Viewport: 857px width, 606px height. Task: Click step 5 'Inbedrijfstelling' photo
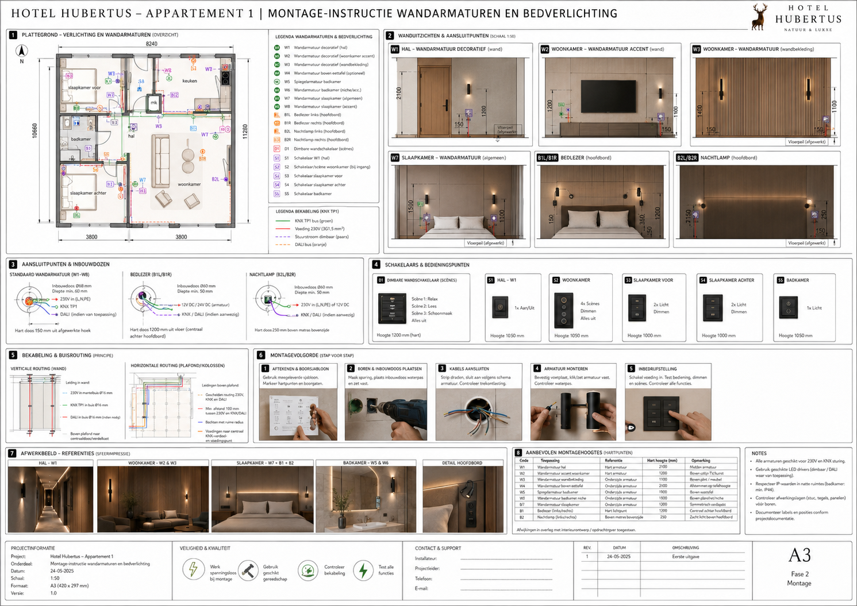(x=668, y=415)
